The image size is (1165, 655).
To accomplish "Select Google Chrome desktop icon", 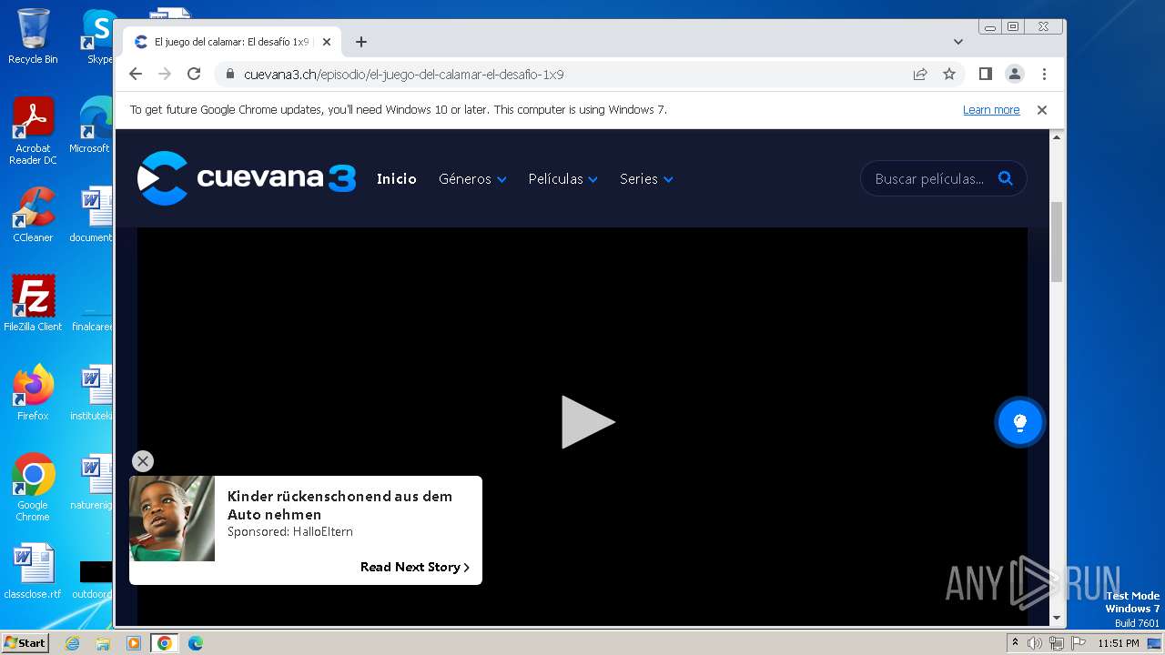I will 33,488.
